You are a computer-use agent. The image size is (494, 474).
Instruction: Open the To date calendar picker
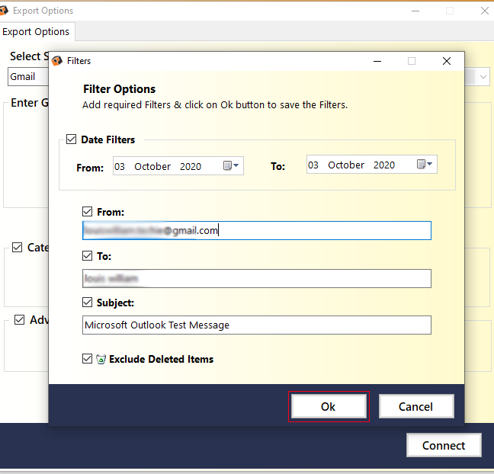click(425, 165)
